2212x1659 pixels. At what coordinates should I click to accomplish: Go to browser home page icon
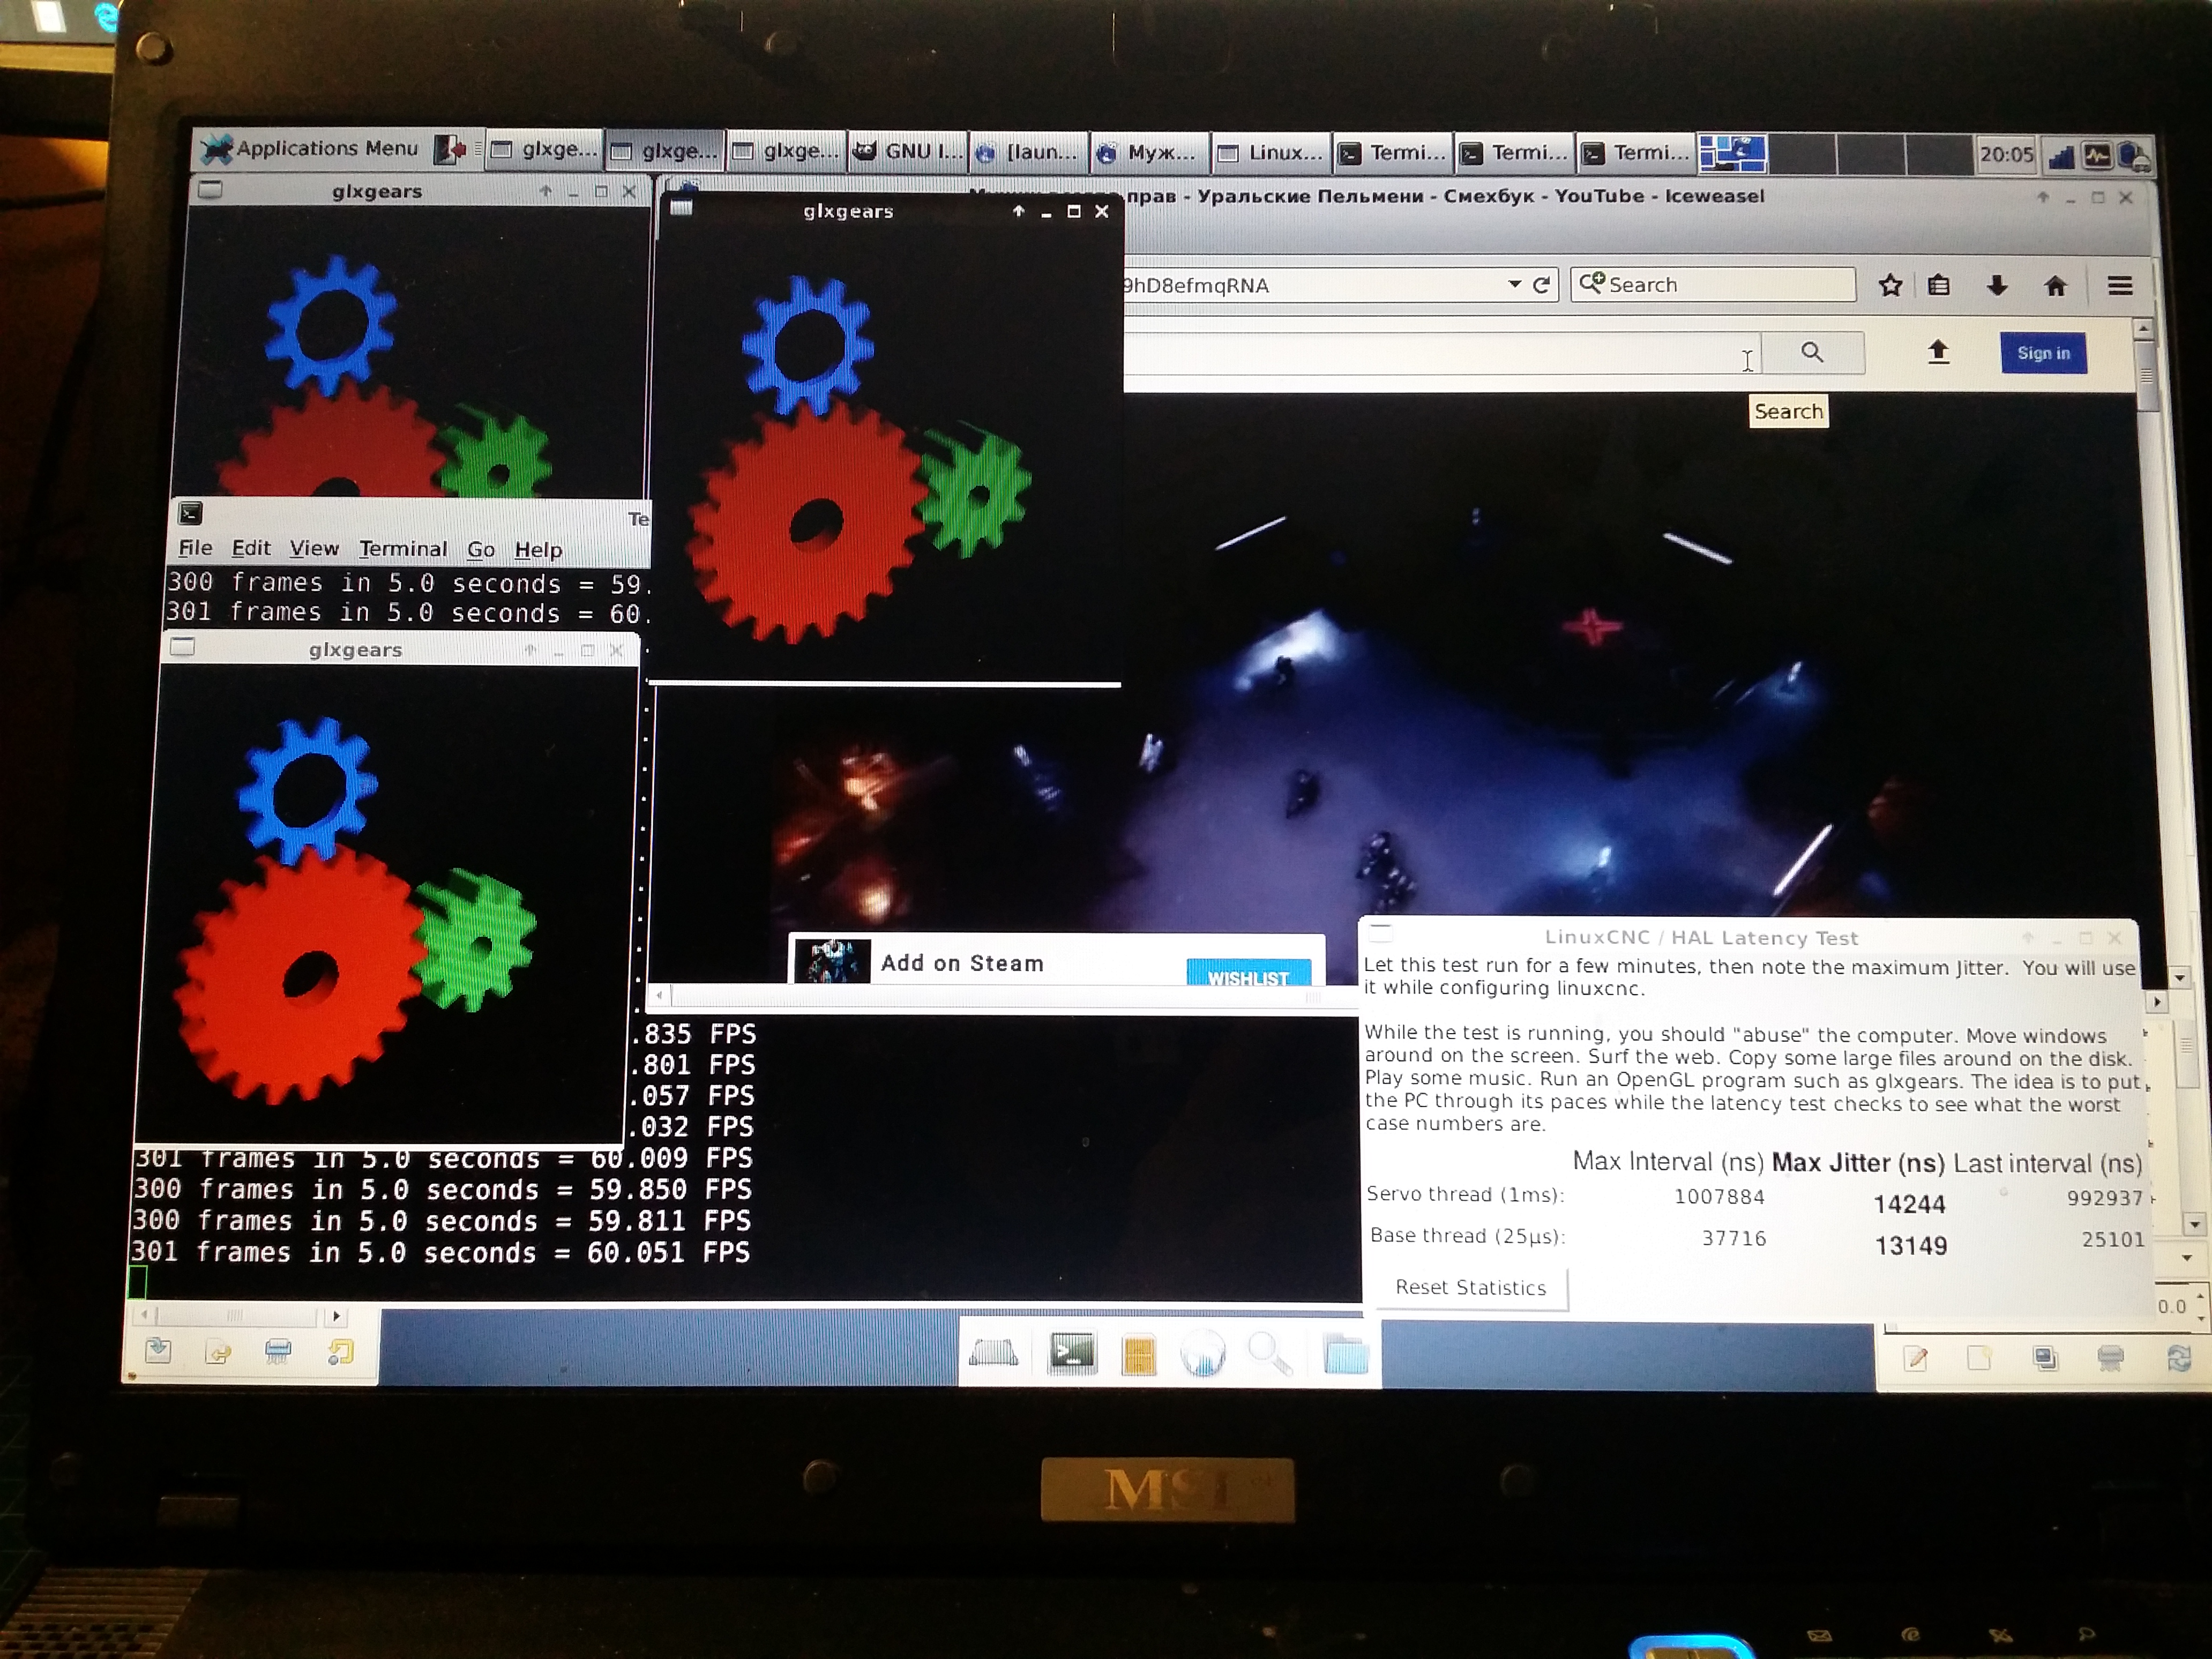pyautogui.click(x=2055, y=286)
